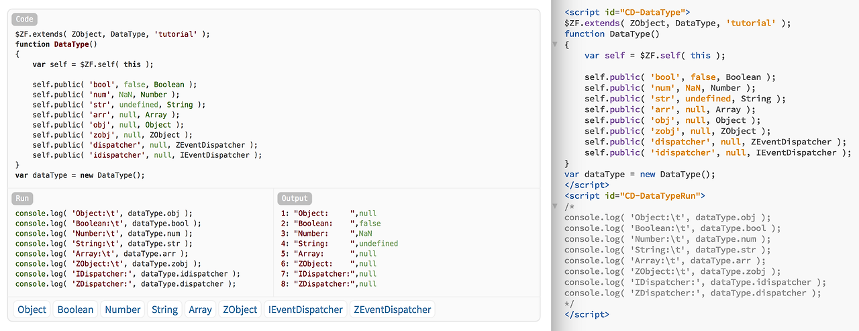Click self.public 'dispatcher' line in Code panel
Viewport: 859px width, 331px height.
pyautogui.click(x=145, y=145)
